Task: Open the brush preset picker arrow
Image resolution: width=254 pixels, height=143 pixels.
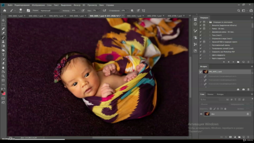Action: pyautogui.click(x=24, y=11)
